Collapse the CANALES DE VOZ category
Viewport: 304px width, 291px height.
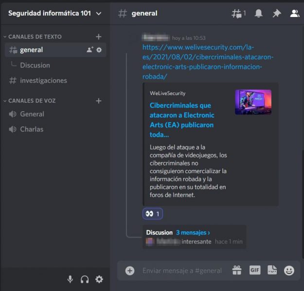[x=32, y=101]
